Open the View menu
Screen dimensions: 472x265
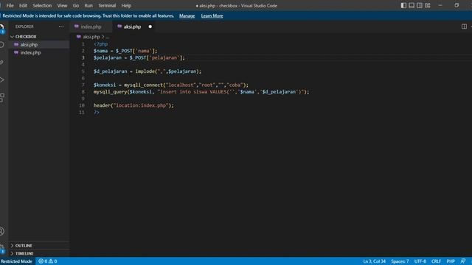tap(62, 5)
